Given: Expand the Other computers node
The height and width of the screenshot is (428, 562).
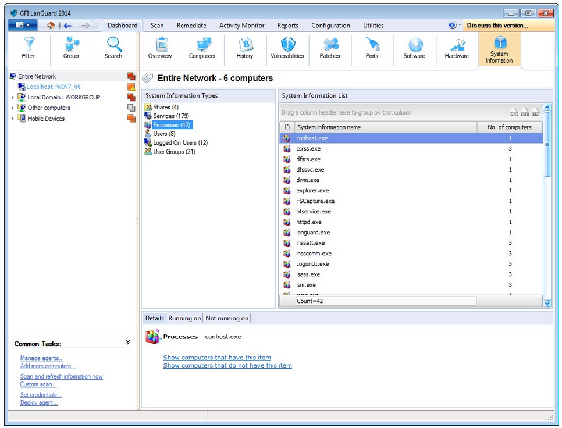Looking at the screenshot, I should [x=13, y=108].
